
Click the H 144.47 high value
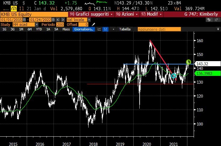[128, 9]
